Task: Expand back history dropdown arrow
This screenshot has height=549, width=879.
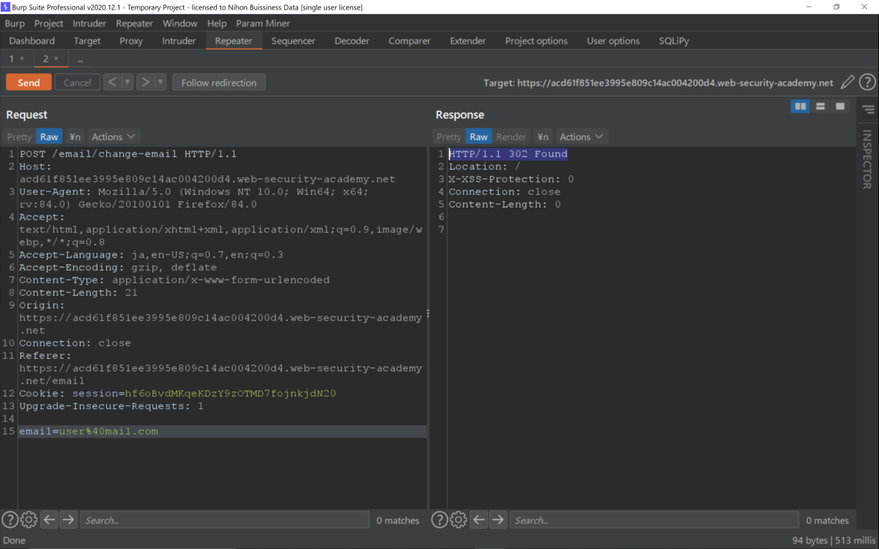Action: coord(127,83)
